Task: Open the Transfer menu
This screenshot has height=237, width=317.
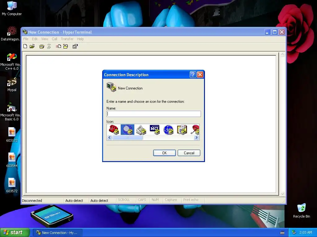Action: (67, 39)
